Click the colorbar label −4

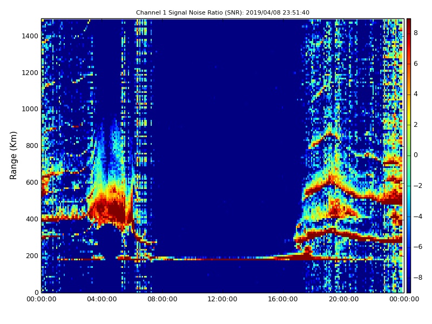tap(418, 217)
